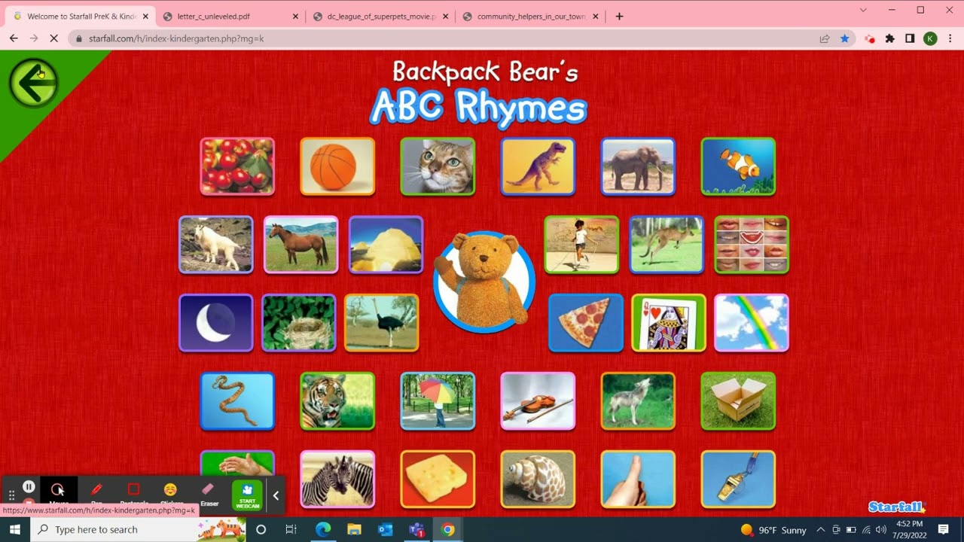Open the basketball rhyme tile
This screenshot has width=964, height=542.
(x=337, y=166)
